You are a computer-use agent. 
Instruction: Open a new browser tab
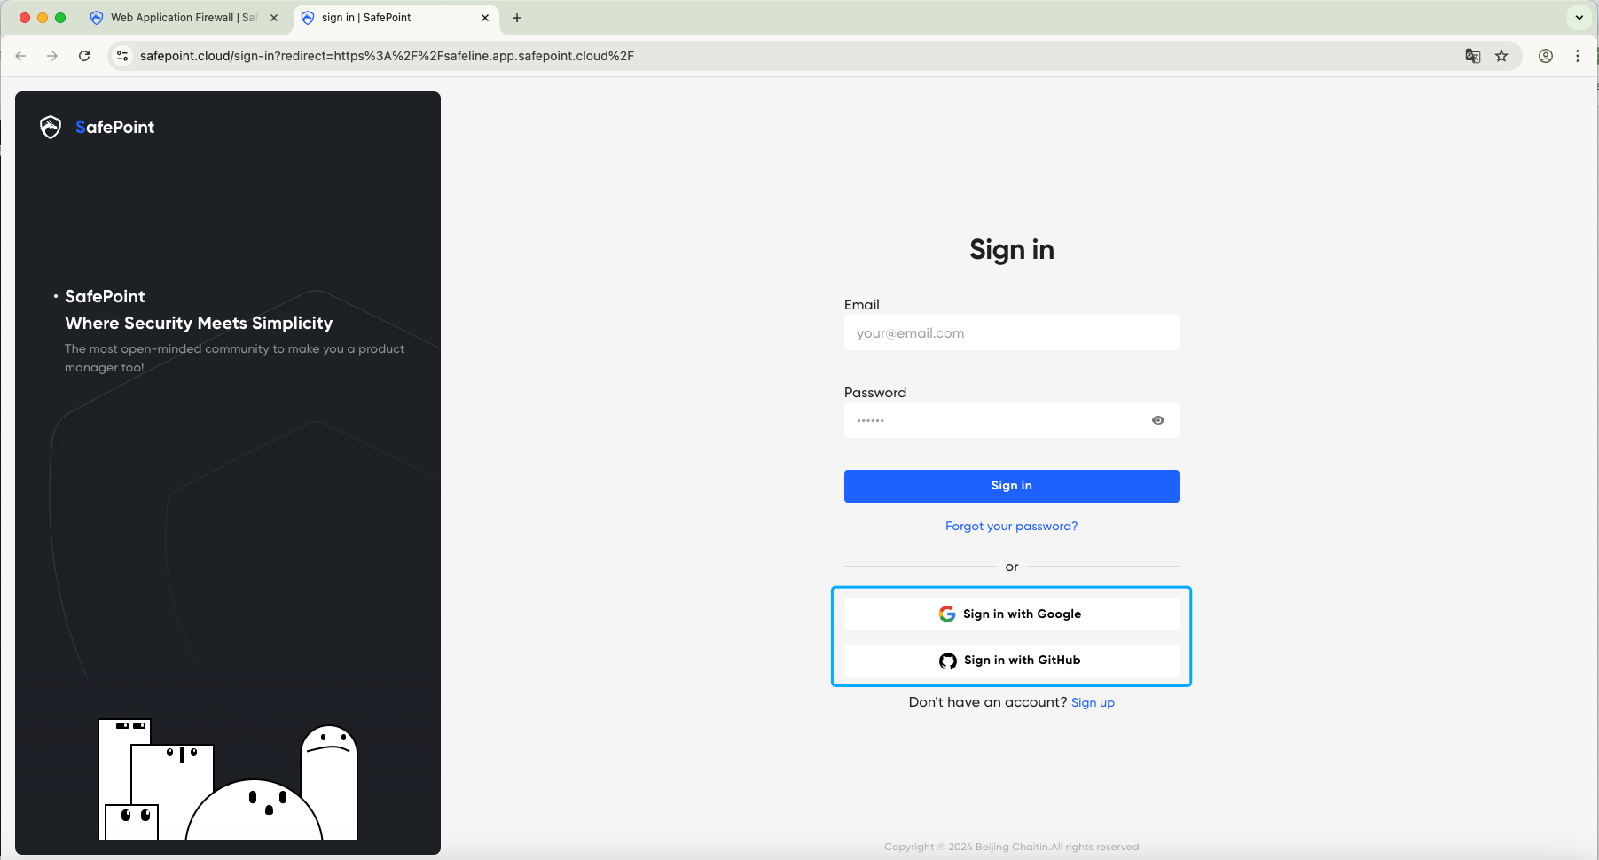point(517,18)
